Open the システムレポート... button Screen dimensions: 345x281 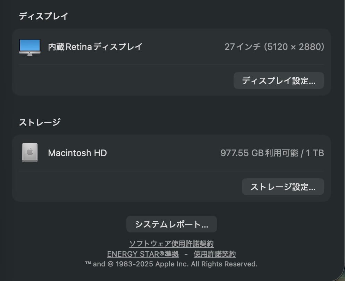pyautogui.click(x=171, y=224)
